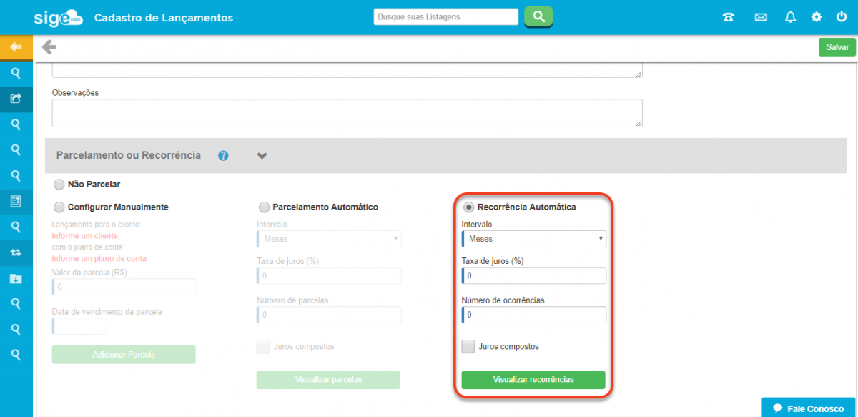
Task: Select the Não Parcelar radio option
Action: tap(59, 184)
